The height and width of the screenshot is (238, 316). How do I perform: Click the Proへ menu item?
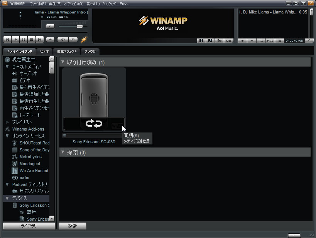[124, 3]
